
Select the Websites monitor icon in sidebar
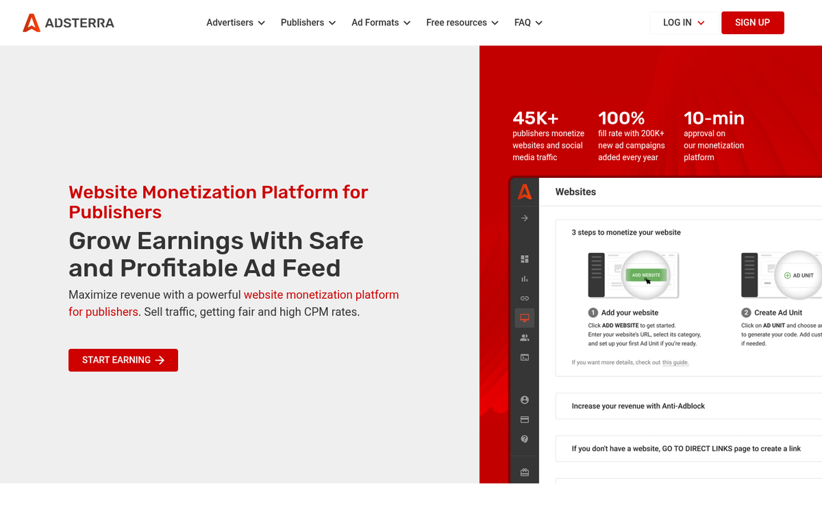(524, 317)
